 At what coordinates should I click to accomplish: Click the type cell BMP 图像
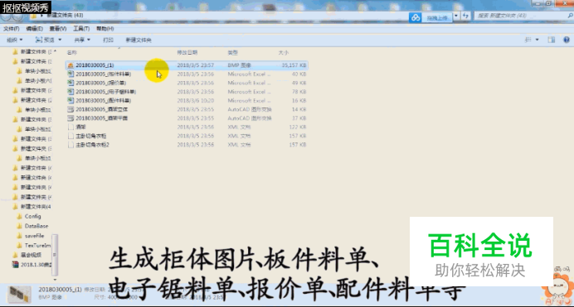240,65
